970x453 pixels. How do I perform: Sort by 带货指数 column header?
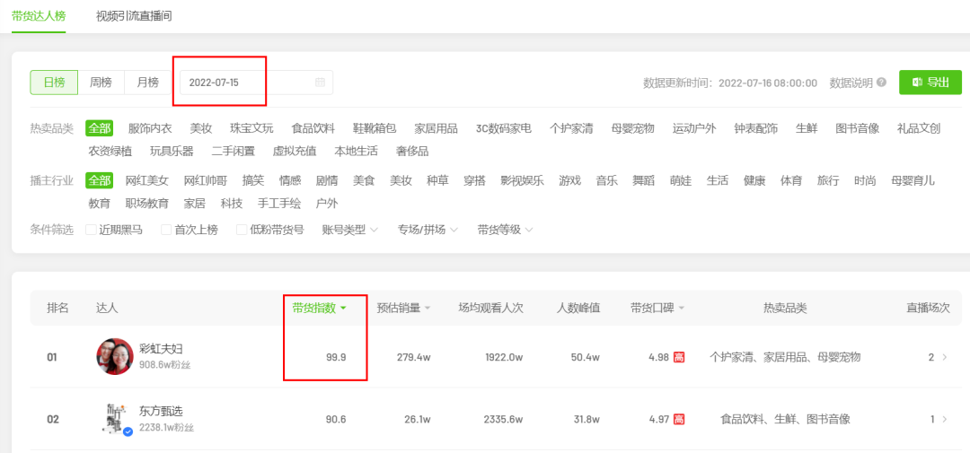[319, 308]
